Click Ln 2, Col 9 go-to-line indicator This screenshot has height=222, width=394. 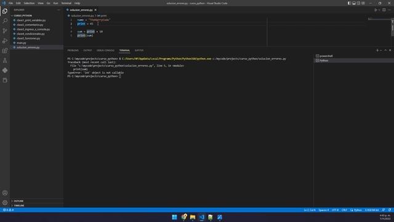pos(310,210)
